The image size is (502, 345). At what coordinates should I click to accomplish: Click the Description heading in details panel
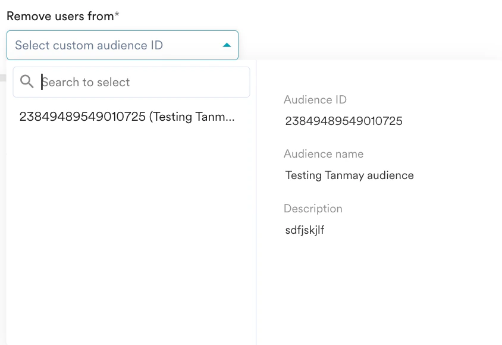tap(313, 209)
